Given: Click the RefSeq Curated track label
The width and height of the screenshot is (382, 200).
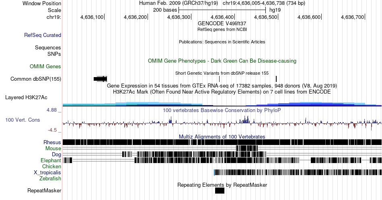Looking at the screenshot, I should (43, 35).
